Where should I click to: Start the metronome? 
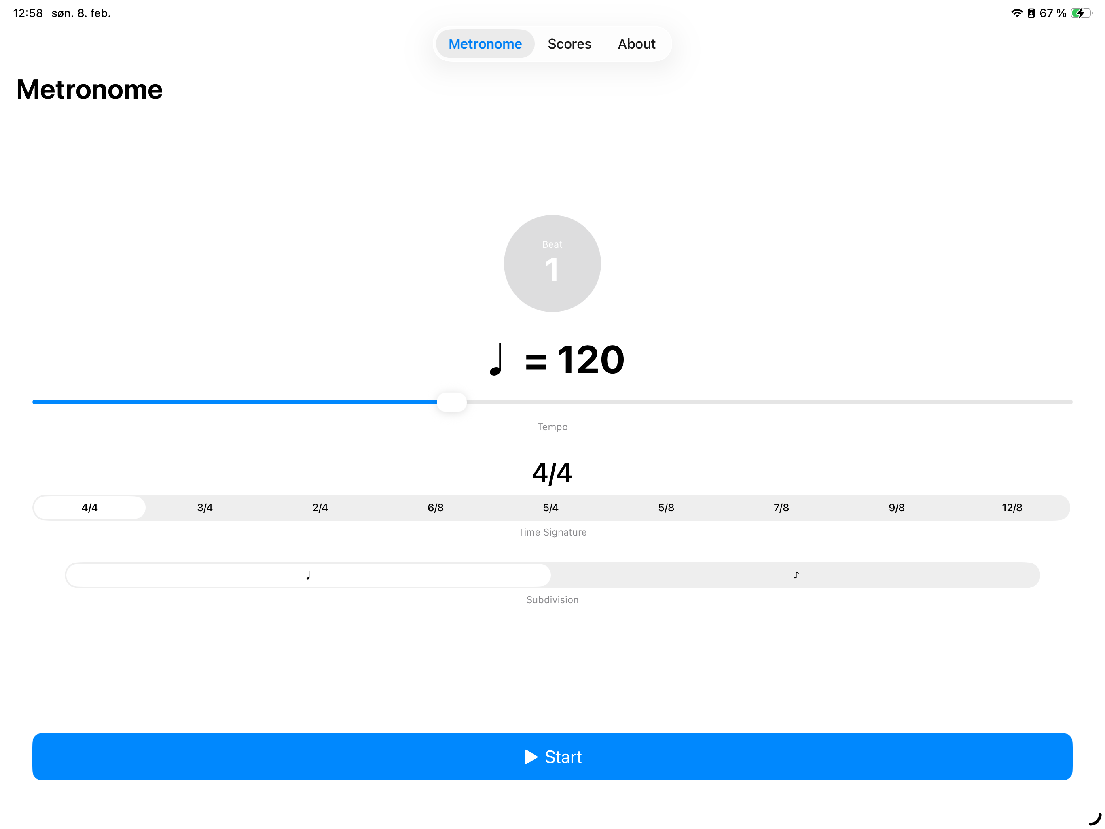[x=552, y=757]
